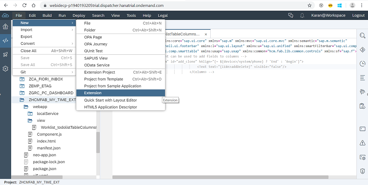Expand the ZGRC_PC_DASHBOARD folder
This screenshot has height=185, width=368.
click(22, 93)
